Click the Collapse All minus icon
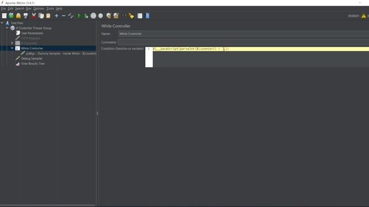Screen dimensions: 369x207 (x=63, y=16)
